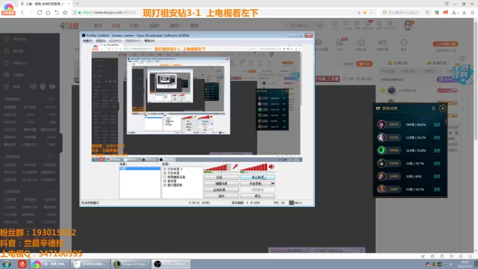Click the hero avatar in 15697 row
The image size is (478, 269).
pyautogui.click(x=381, y=189)
